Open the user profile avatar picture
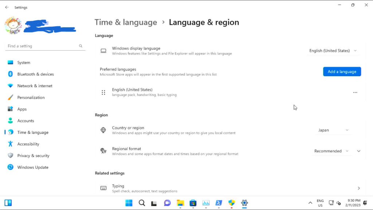373x210 pixels. pos(13,26)
